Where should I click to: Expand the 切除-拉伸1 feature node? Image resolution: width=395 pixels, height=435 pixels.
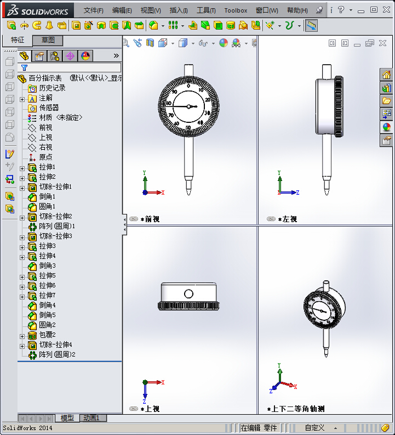(x=22, y=188)
